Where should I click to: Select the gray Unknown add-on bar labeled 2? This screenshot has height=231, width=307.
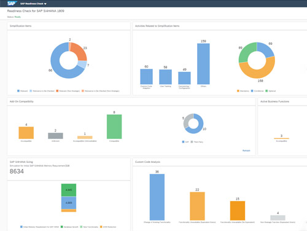click(x=55, y=136)
